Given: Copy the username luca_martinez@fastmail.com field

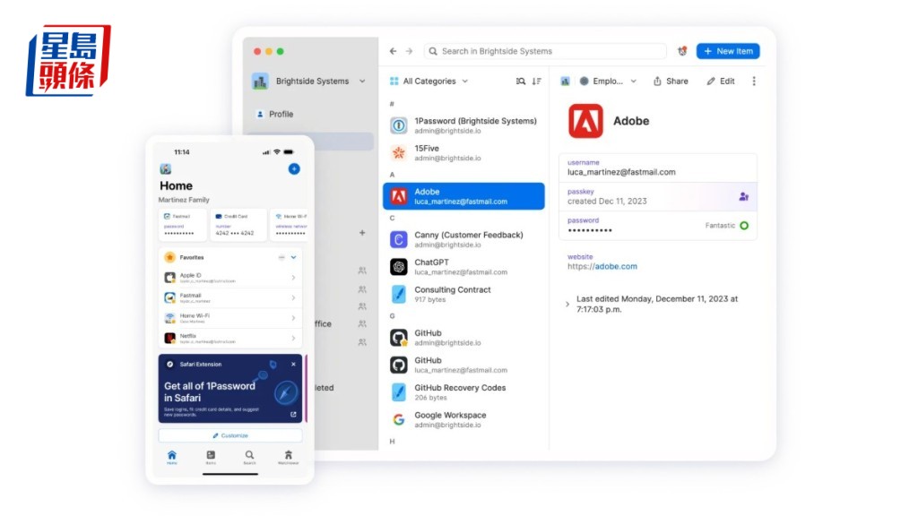Looking at the screenshot, I should pos(658,168).
